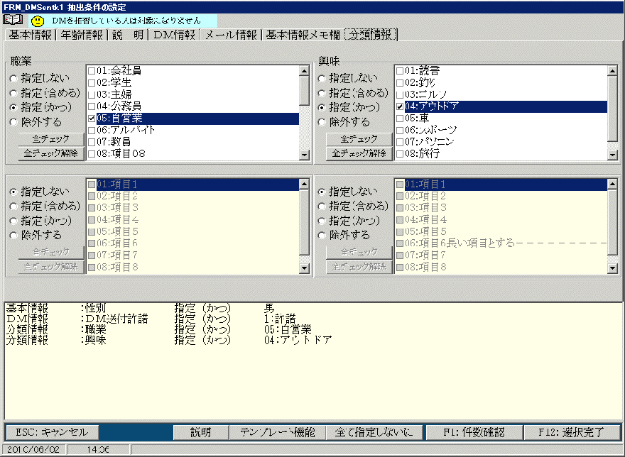Click the F1: 件数確認 button
The image size is (625, 457).
coord(474,432)
